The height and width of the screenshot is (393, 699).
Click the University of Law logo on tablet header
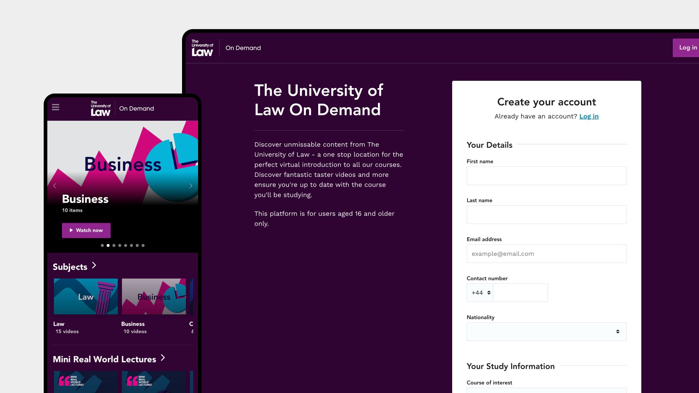click(202, 48)
